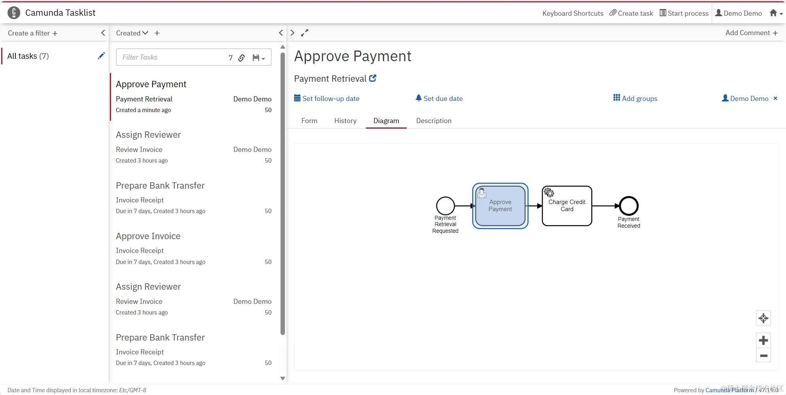Screen dimensions: 786x395
Task: Click the Demo Demo assignee link
Action: [x=745, y=98]
